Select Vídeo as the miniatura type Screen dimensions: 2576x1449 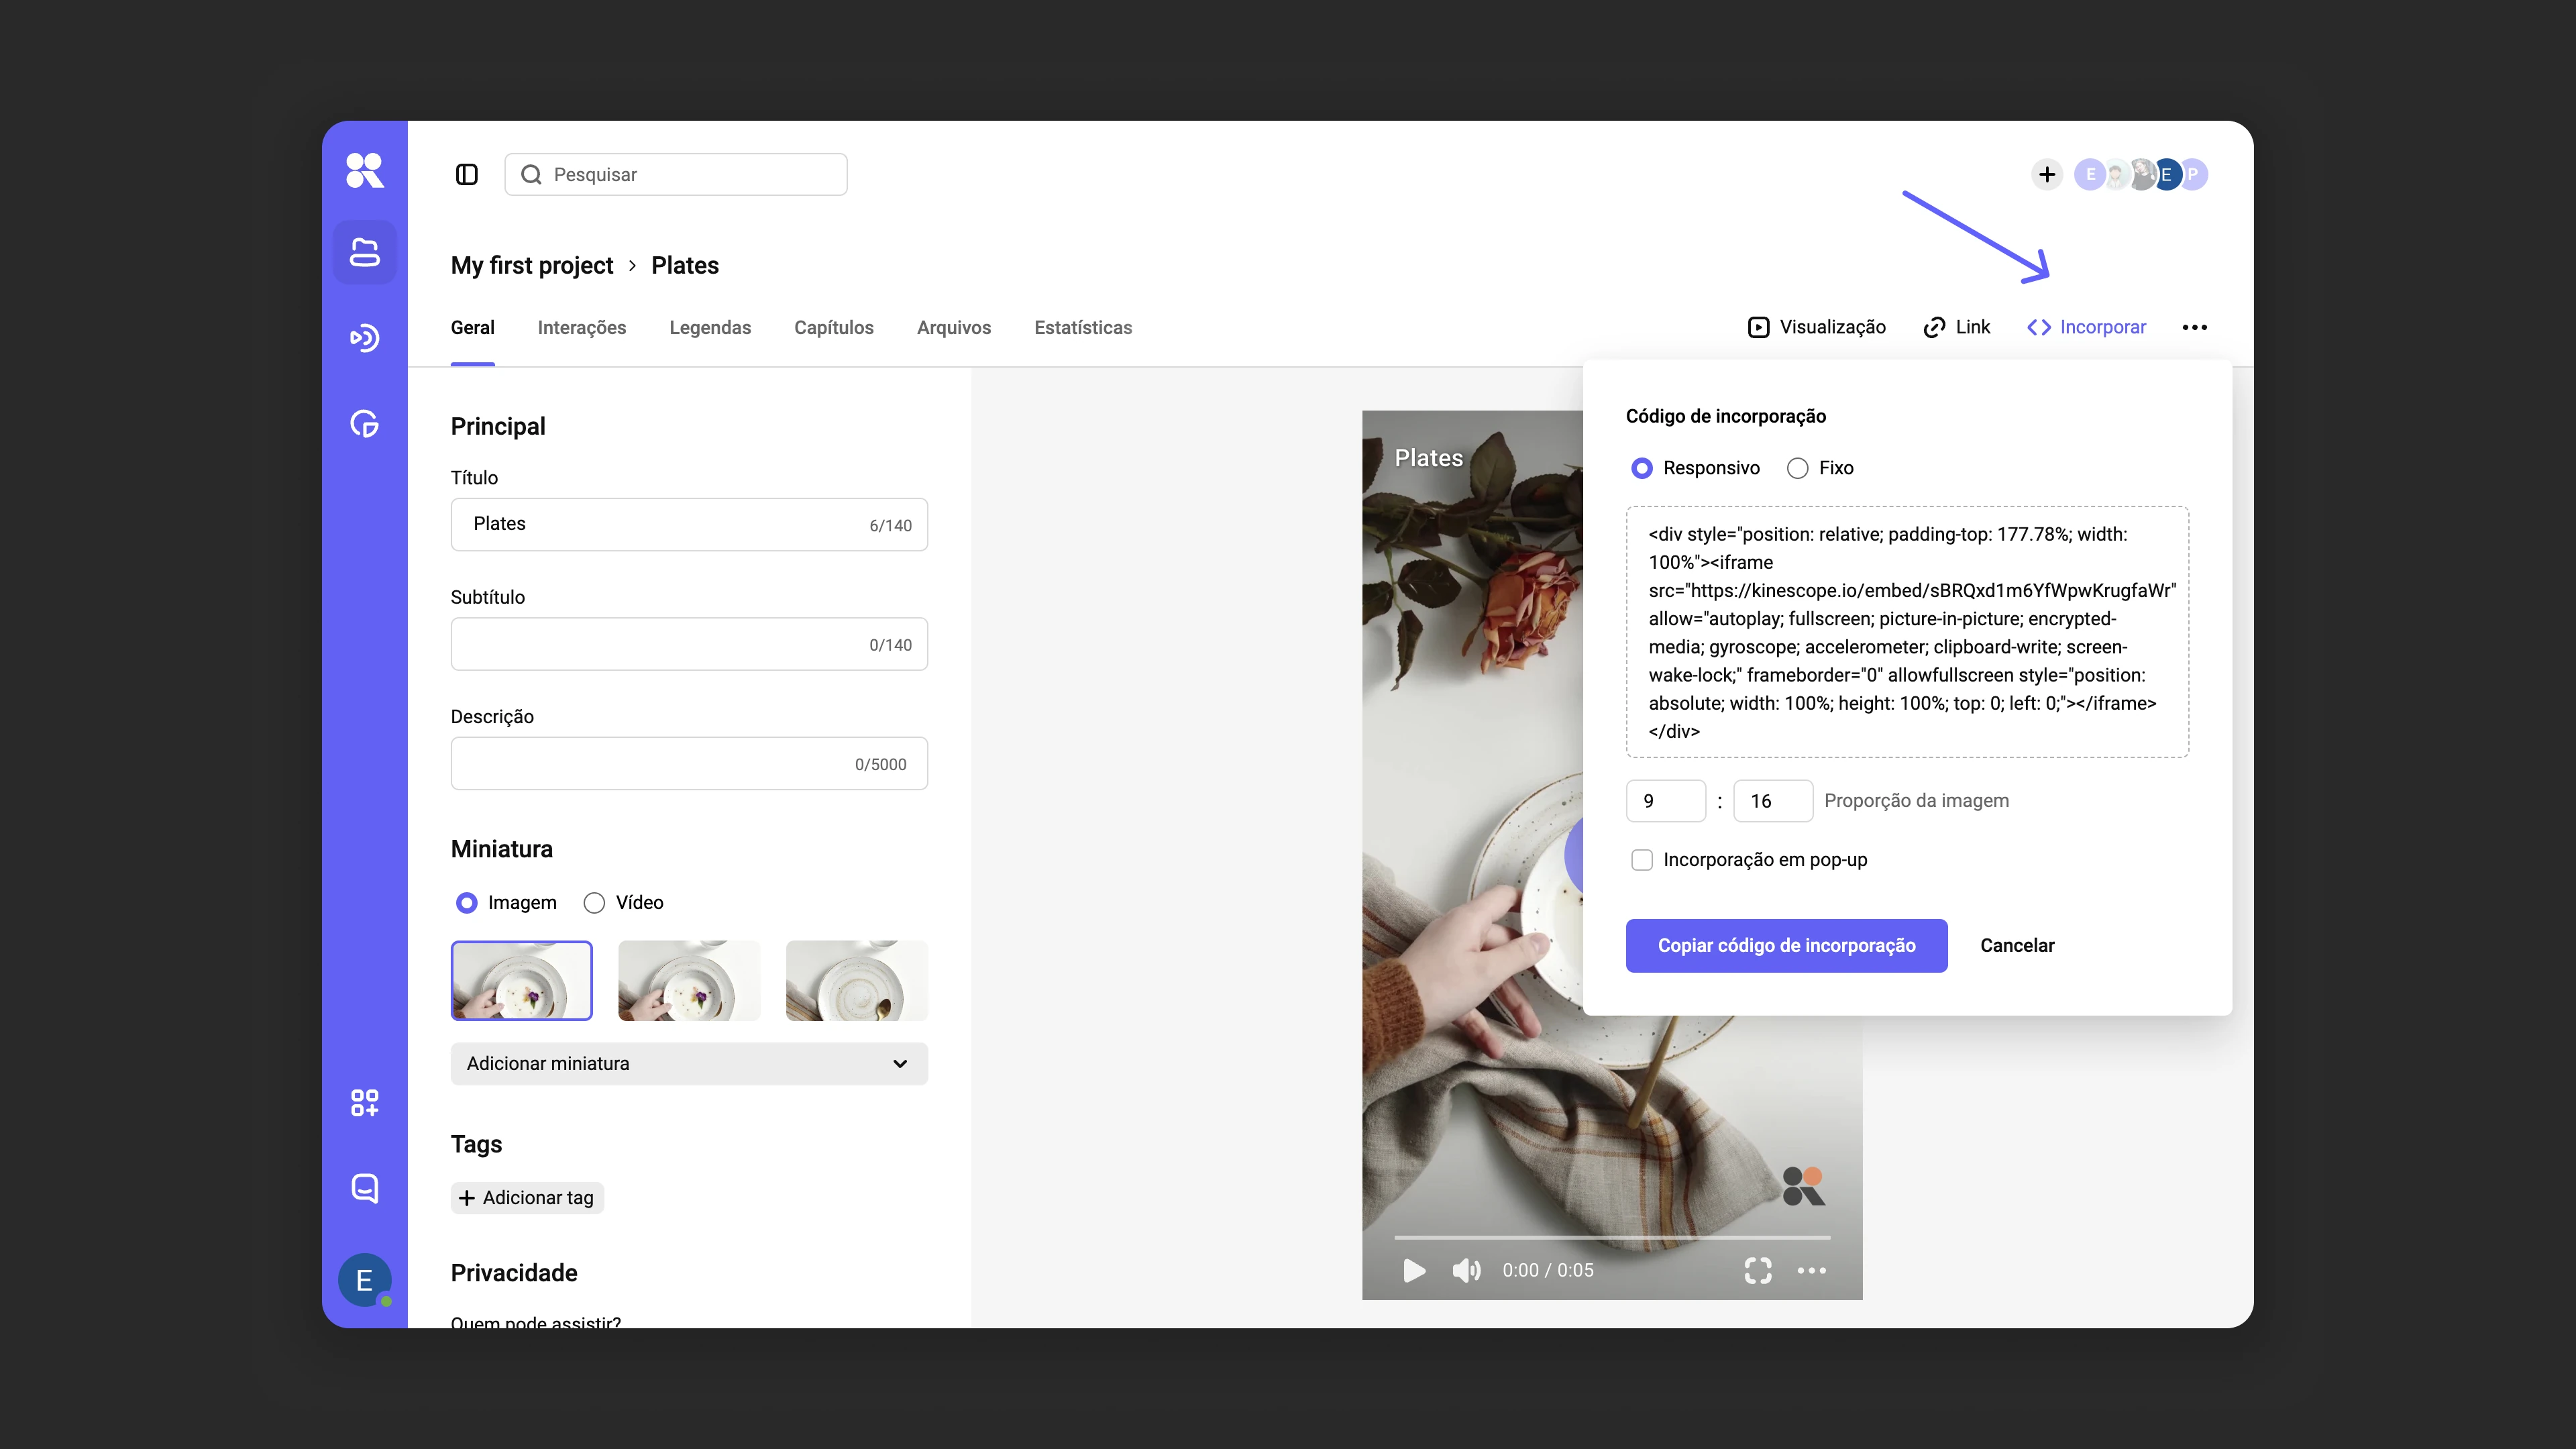click(x=623, y=903)
